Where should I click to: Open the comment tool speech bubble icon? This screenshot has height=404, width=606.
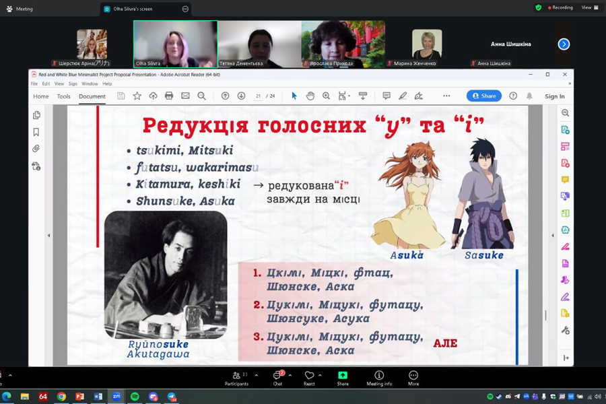tap(386, 96)
